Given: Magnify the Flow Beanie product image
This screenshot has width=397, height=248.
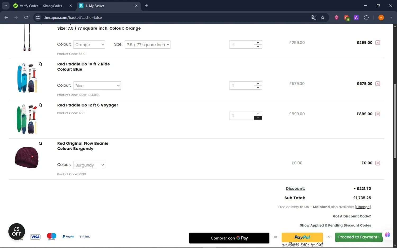Looking at the screenshot, I should click(x=40, y=143).
